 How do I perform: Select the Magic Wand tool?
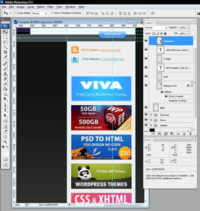tap(5, 47)
